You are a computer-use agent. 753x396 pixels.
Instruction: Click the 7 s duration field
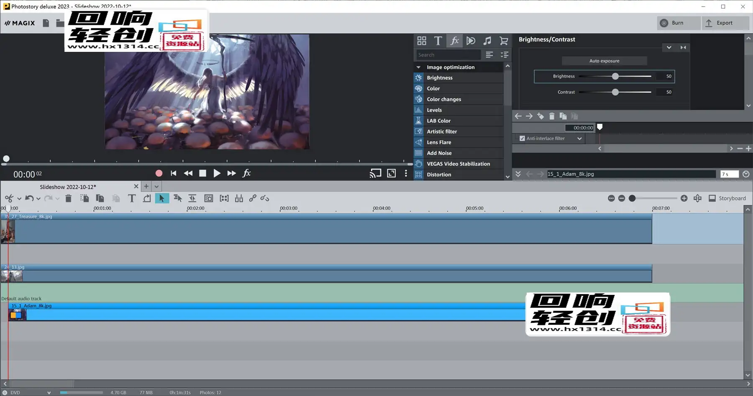click(729, 174)
